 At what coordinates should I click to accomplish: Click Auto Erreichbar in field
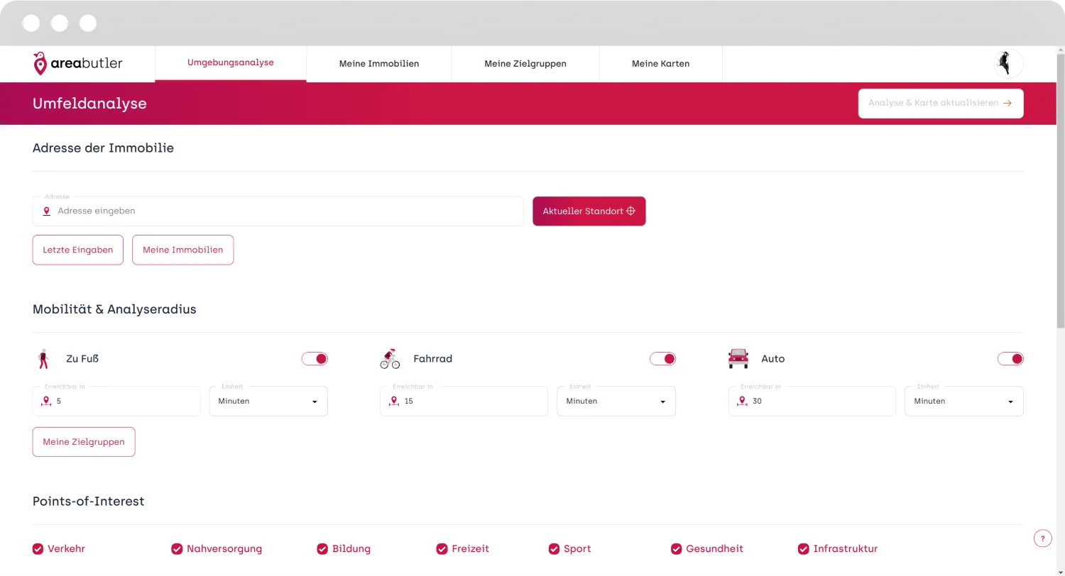[x=812, y=401]
